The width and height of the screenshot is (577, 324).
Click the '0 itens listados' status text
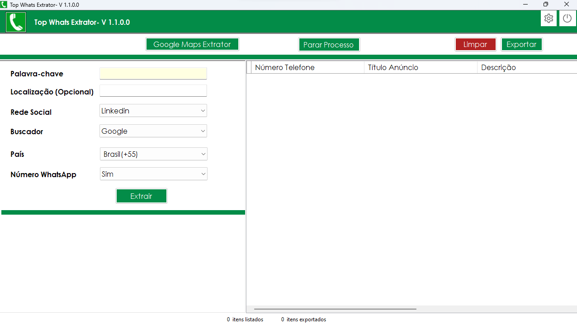tap(245, 319)
